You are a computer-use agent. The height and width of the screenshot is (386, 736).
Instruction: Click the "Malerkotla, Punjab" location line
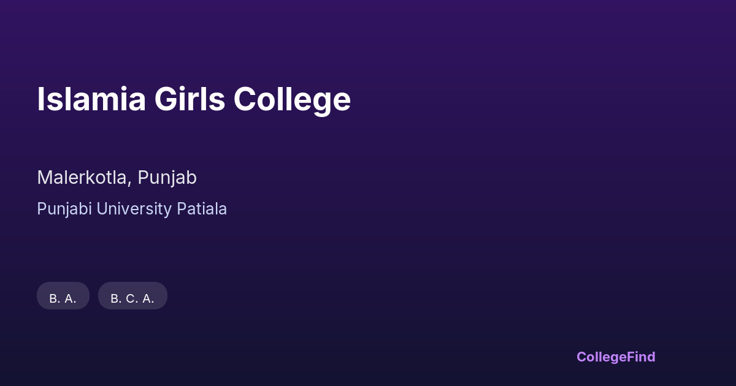(117, 178)
